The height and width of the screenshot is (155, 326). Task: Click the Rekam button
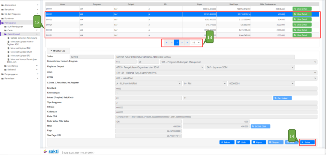coord(227,142)
